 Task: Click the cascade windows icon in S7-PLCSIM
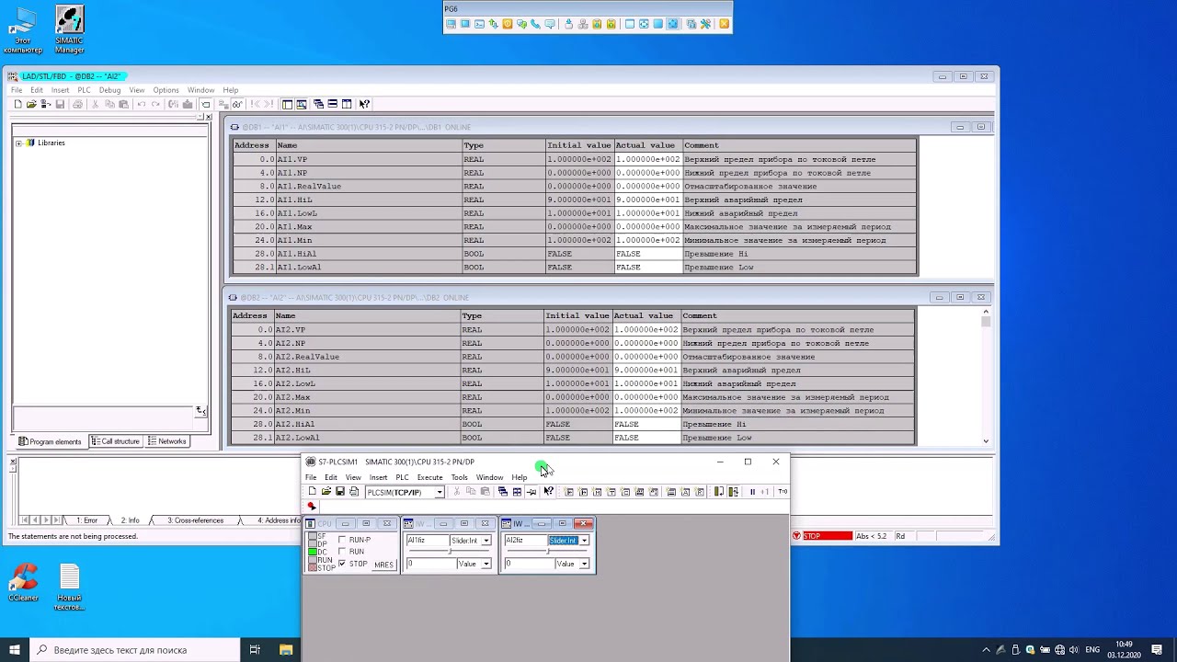pos(502,492)
